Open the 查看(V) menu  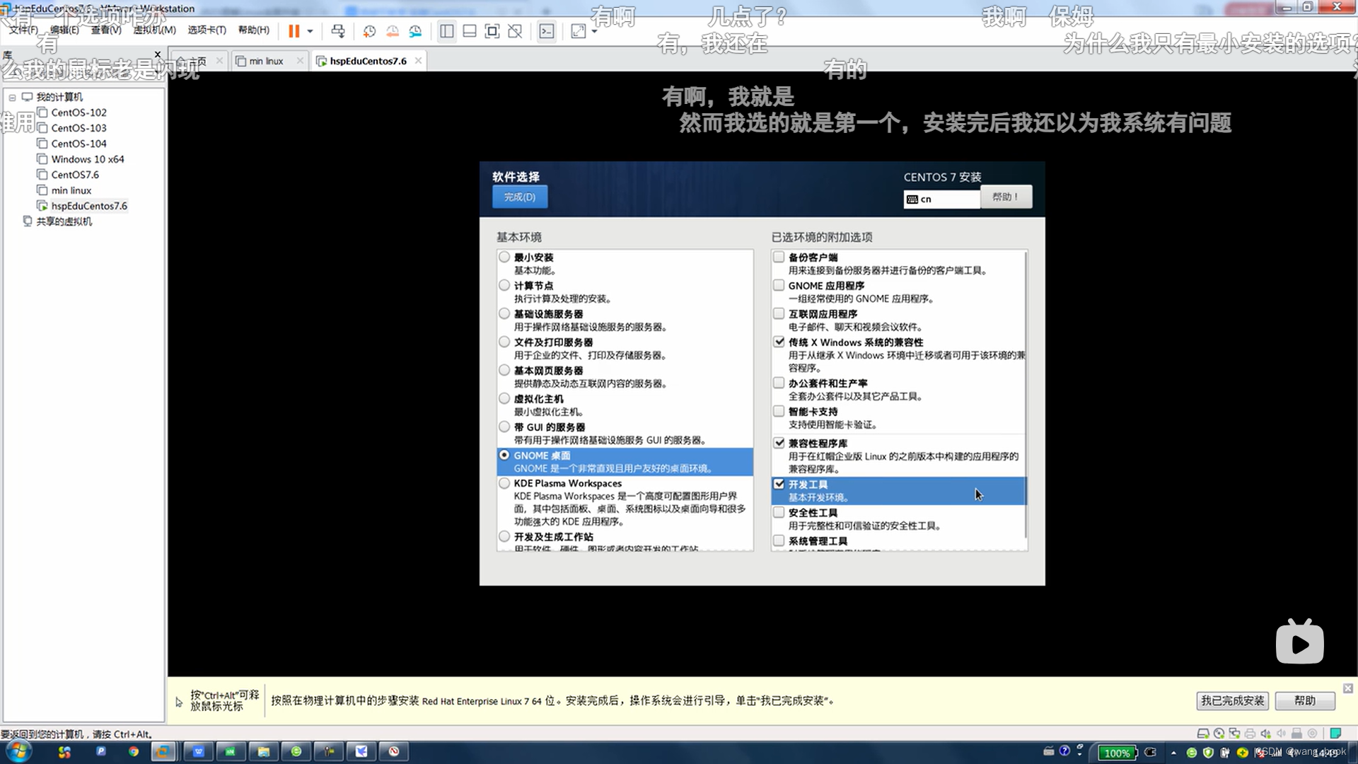(x=106, y=30)
